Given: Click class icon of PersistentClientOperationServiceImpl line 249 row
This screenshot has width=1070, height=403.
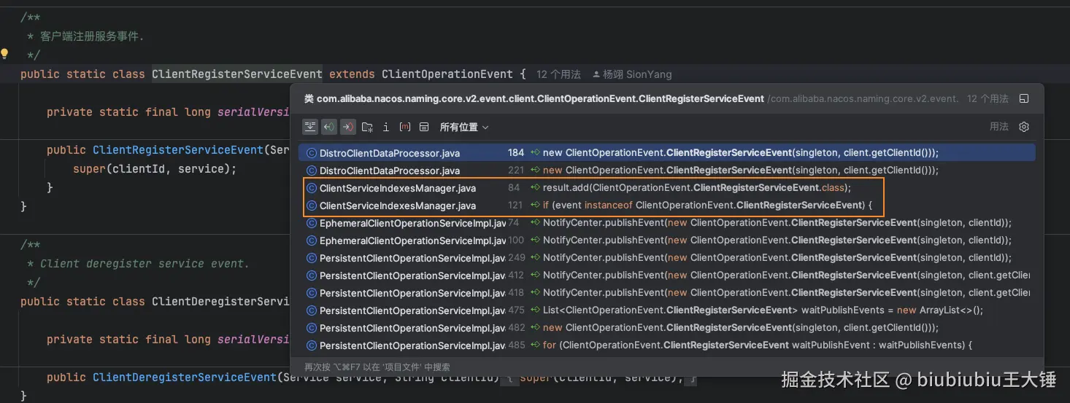Looking at the screenshot, I should (x=312, y=258).
